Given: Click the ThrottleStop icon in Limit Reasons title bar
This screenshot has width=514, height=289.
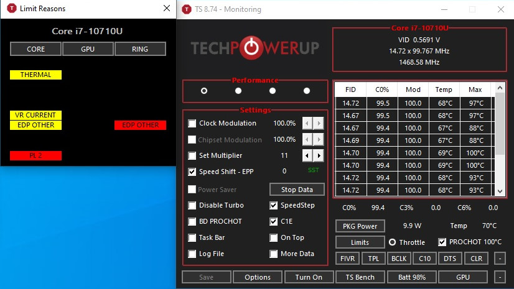Looking at the screenshot, I should point(11,8).
